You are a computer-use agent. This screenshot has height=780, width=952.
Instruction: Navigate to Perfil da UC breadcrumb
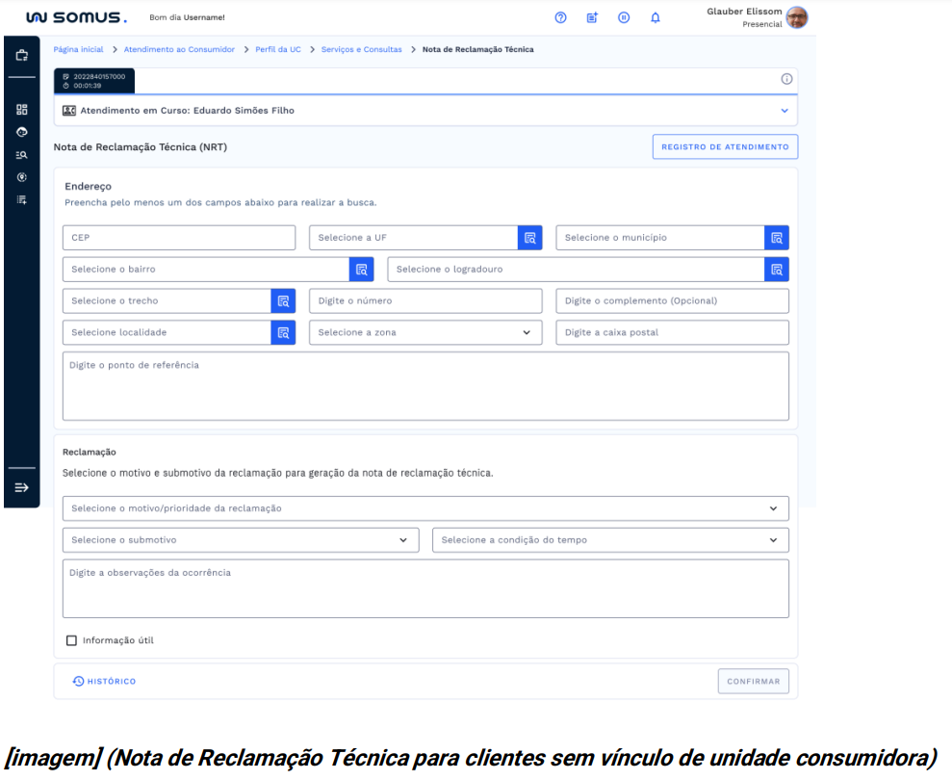pyautogui.click(x=278, y=49)
